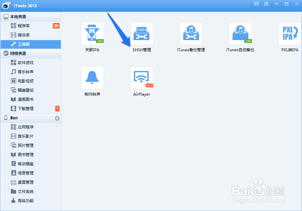The width and height of the screenshot is (302, 211).
Task: Collapse the 本地资源 section header
Action: point(31,17)
